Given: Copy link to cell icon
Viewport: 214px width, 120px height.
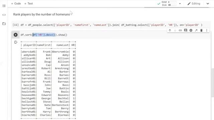Looking at the screenshot, I should (x=180, y=30).
